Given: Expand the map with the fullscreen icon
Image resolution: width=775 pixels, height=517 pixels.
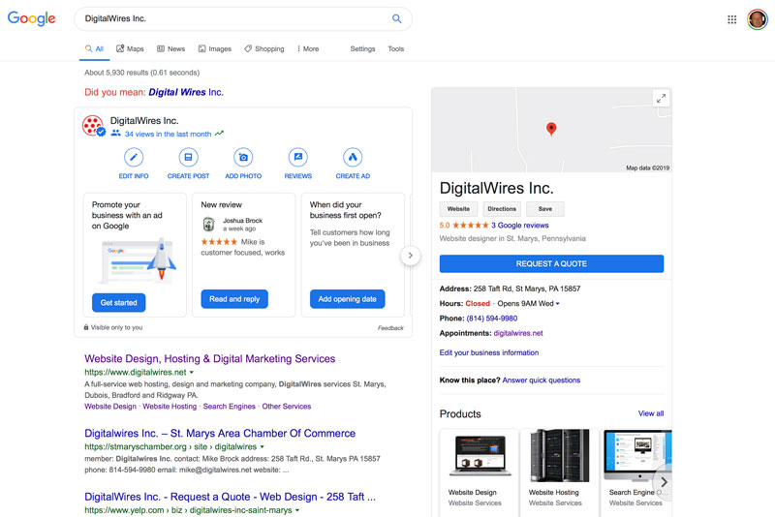Looking at the screenshot, I should (661, 98).
